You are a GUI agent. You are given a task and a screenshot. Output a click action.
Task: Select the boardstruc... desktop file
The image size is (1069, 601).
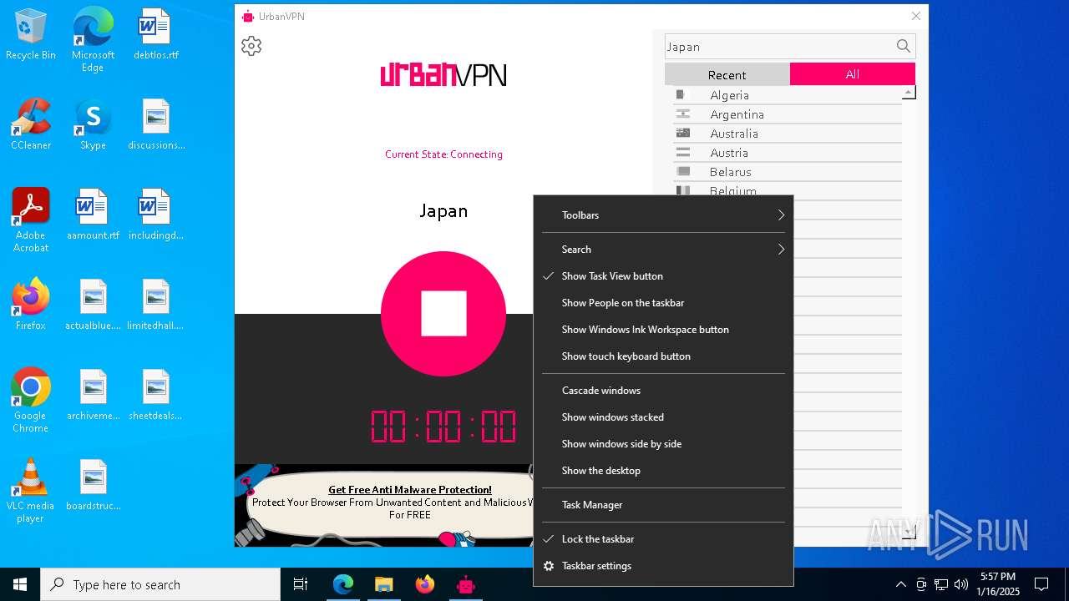(x=93, y=485)
